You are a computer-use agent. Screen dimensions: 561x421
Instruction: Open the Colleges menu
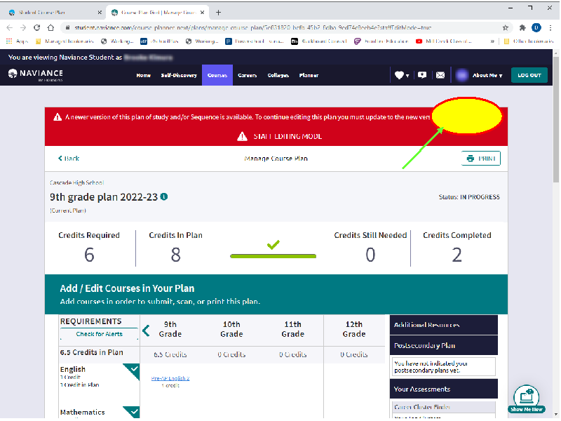point(278,75)
